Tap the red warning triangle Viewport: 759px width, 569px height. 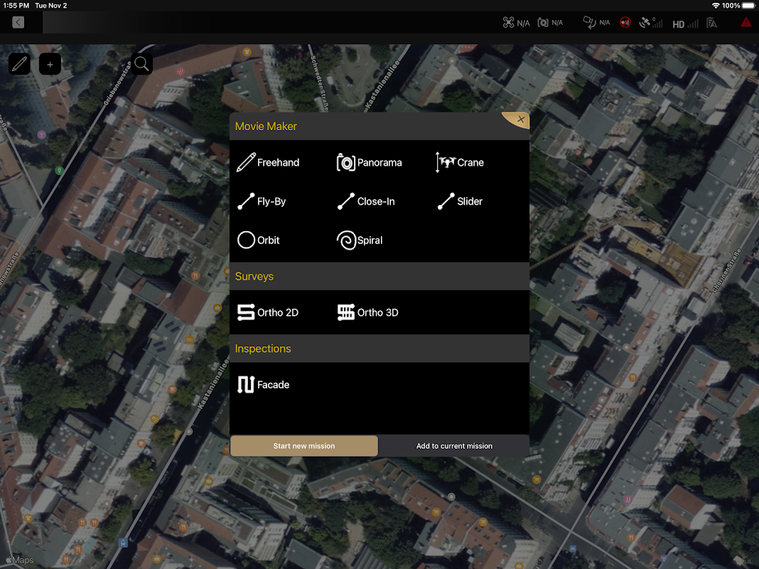(x=746, y=23)
